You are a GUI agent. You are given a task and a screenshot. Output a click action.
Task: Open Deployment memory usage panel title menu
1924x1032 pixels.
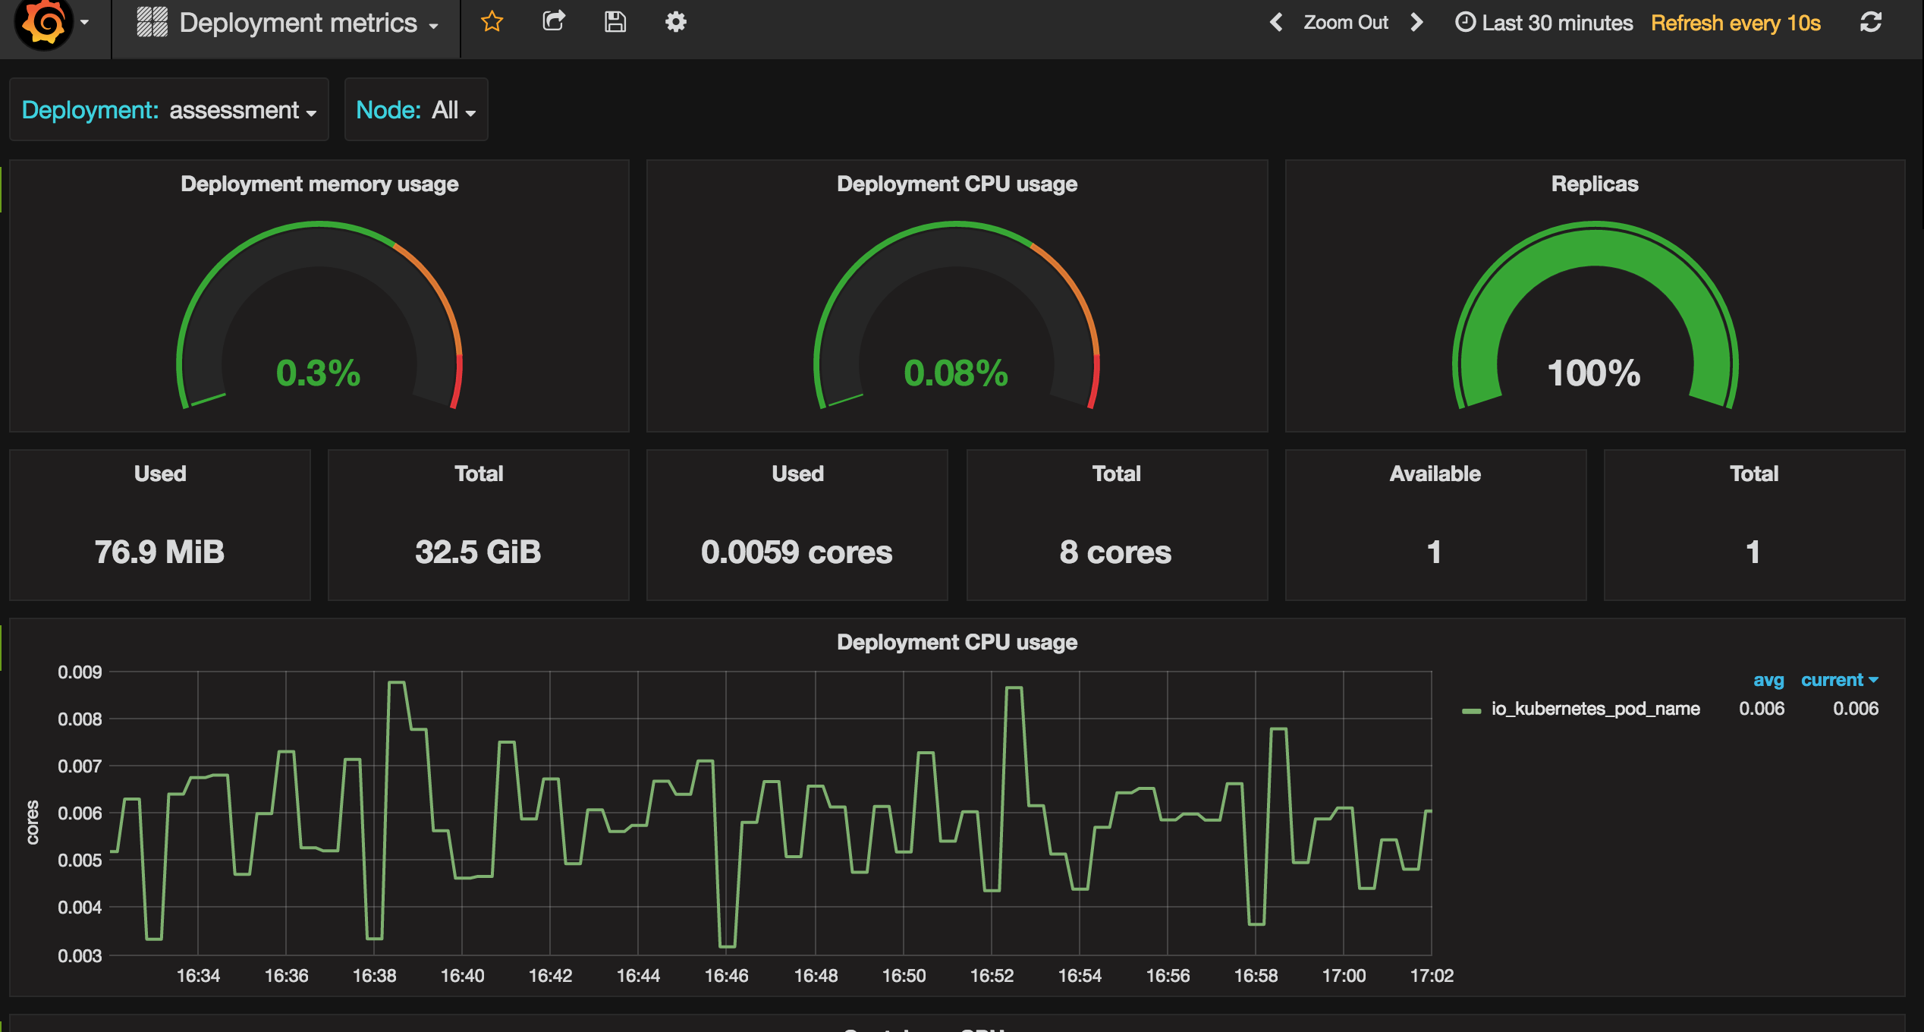point(319,184)
